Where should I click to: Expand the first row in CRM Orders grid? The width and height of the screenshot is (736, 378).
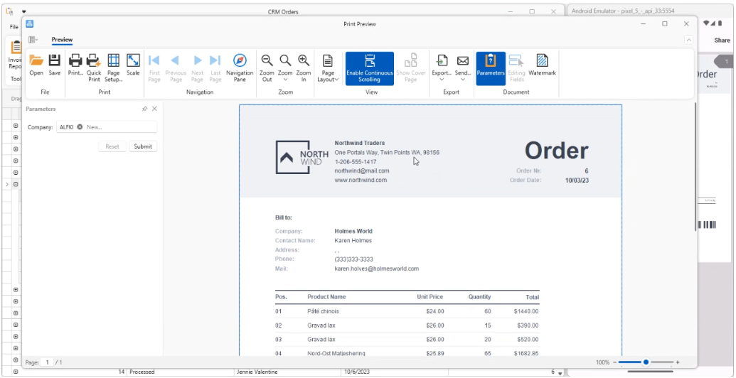point(16,126)
